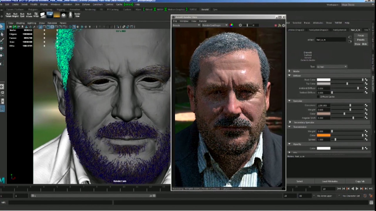The height and width of the screenshot is (211, 376).
Task: Click the map button for Specular Glossiness
Action: [366, 105]
